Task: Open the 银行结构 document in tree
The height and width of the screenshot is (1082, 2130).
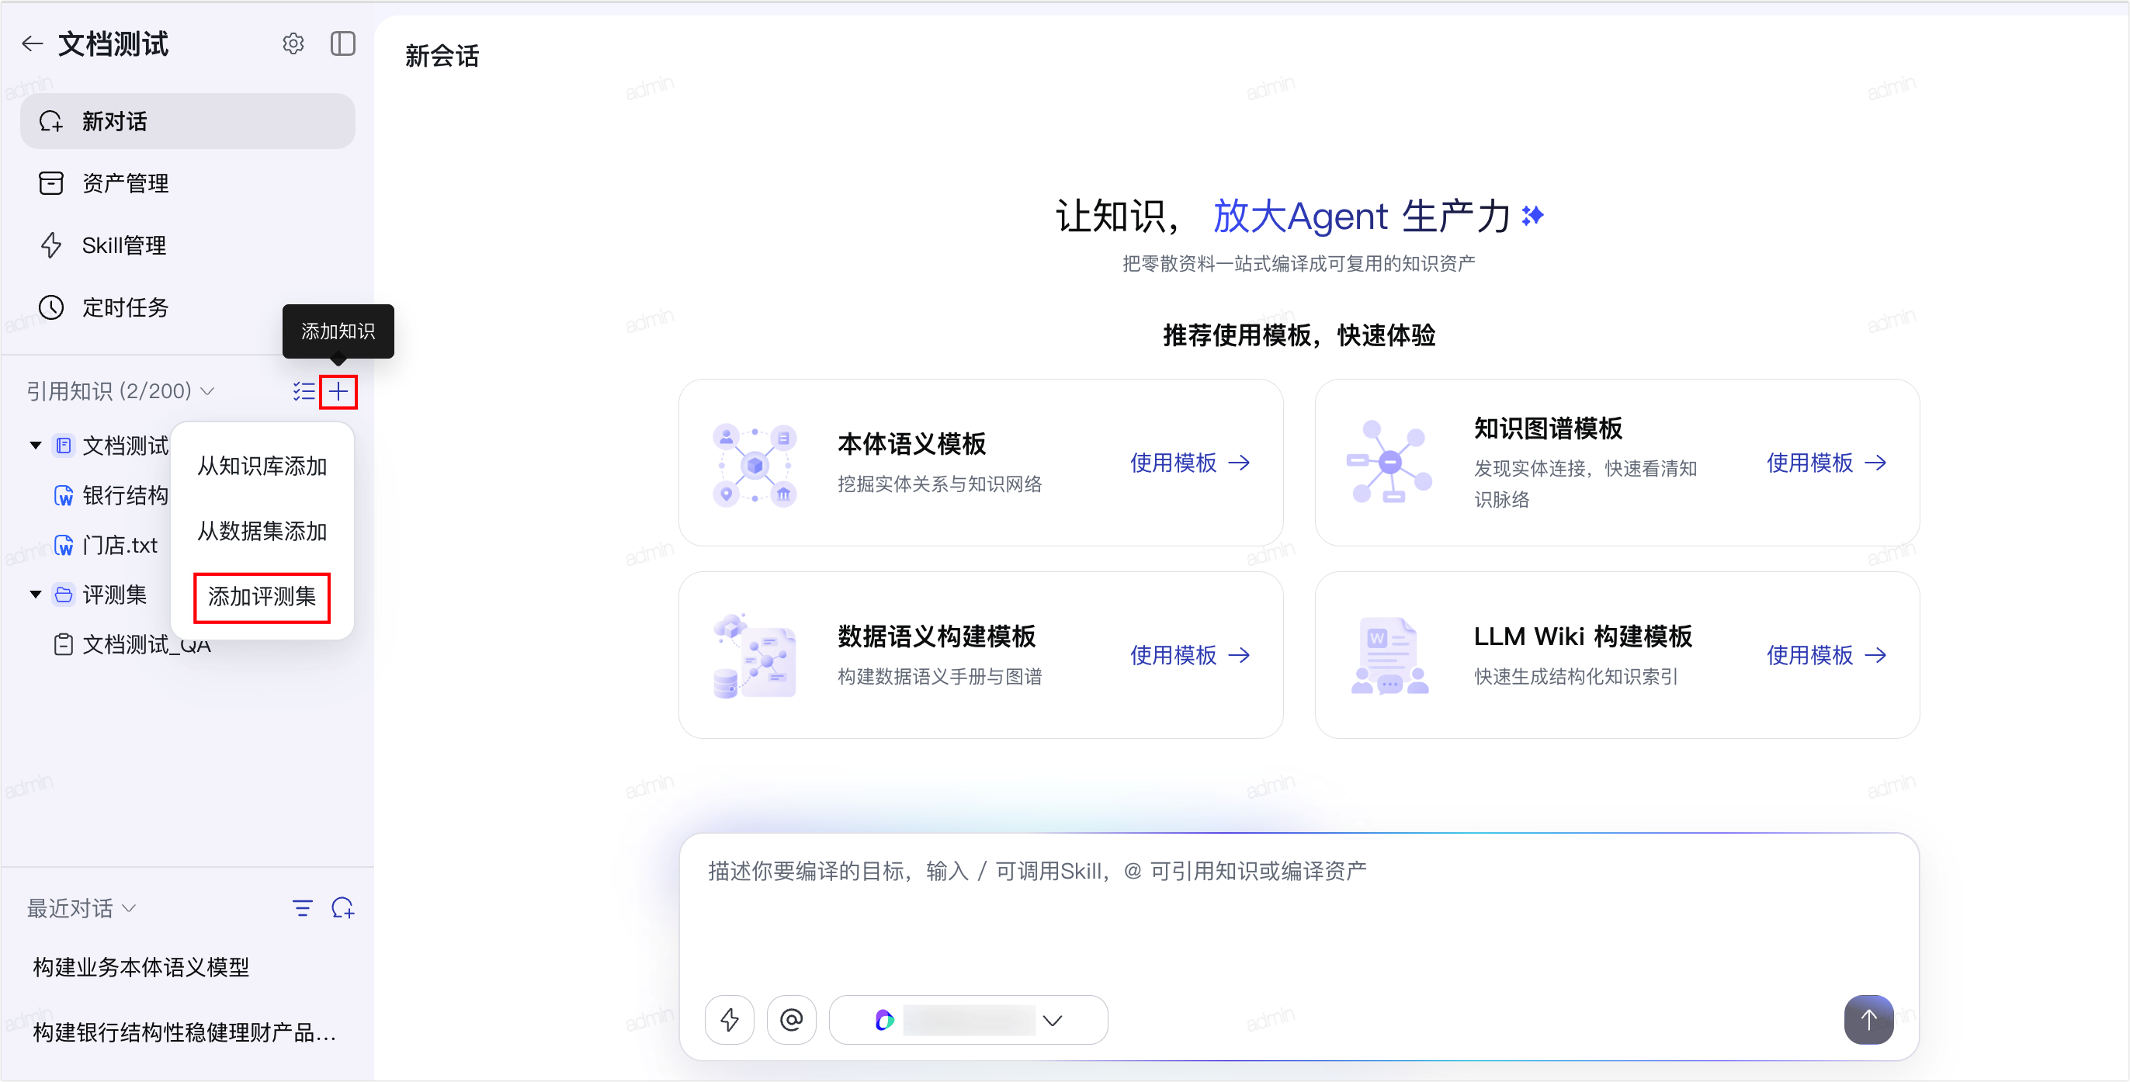Action: click(111, 496)
